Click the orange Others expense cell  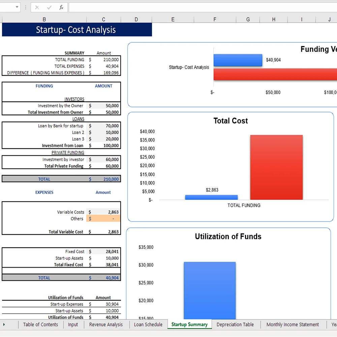click(103, 219)
